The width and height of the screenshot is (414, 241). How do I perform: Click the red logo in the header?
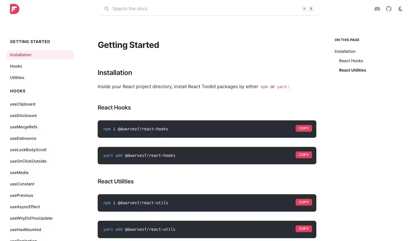[15, 9]
